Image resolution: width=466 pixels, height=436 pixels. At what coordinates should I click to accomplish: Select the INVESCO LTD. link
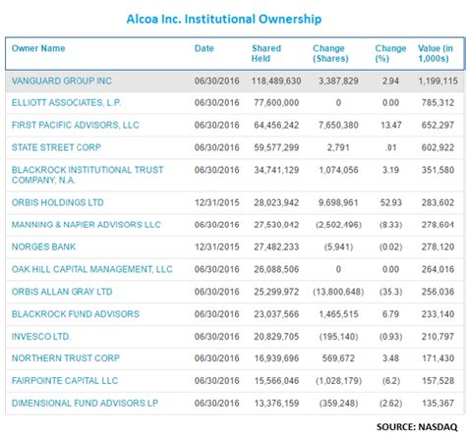tap(41, 337)
